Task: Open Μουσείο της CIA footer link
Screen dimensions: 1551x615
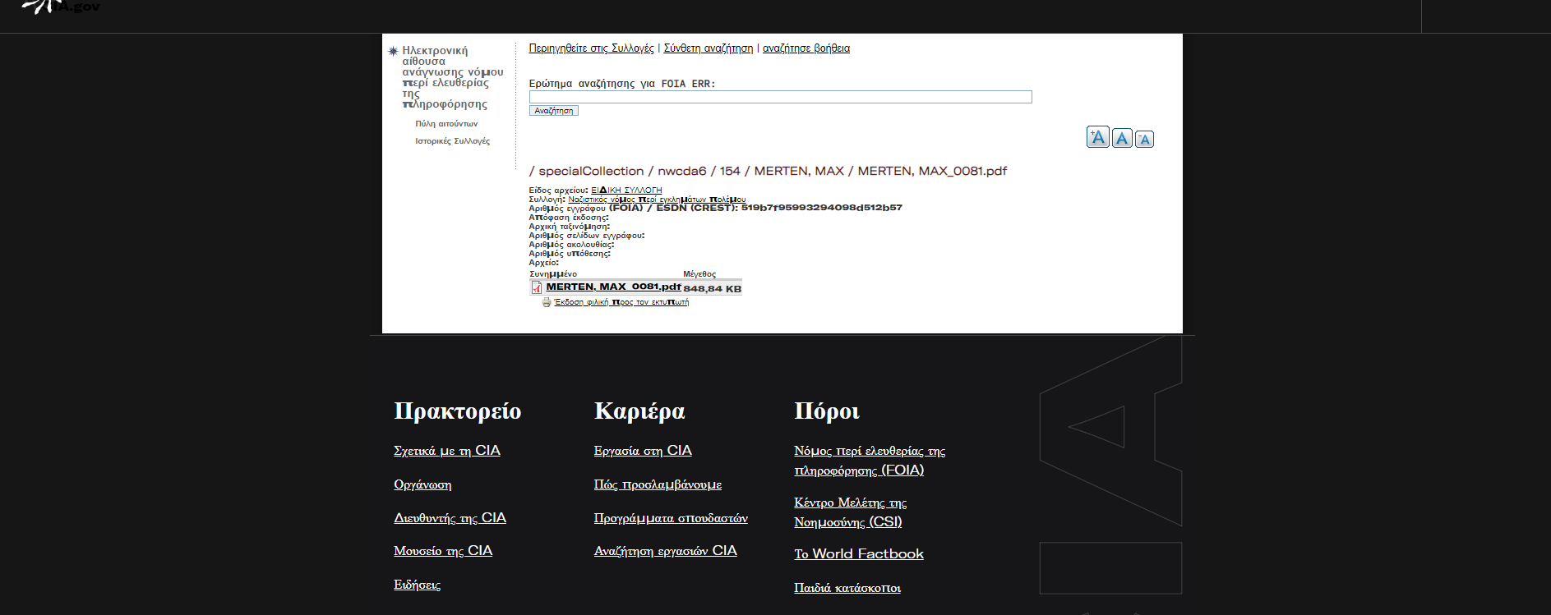Action: [443, 551]
